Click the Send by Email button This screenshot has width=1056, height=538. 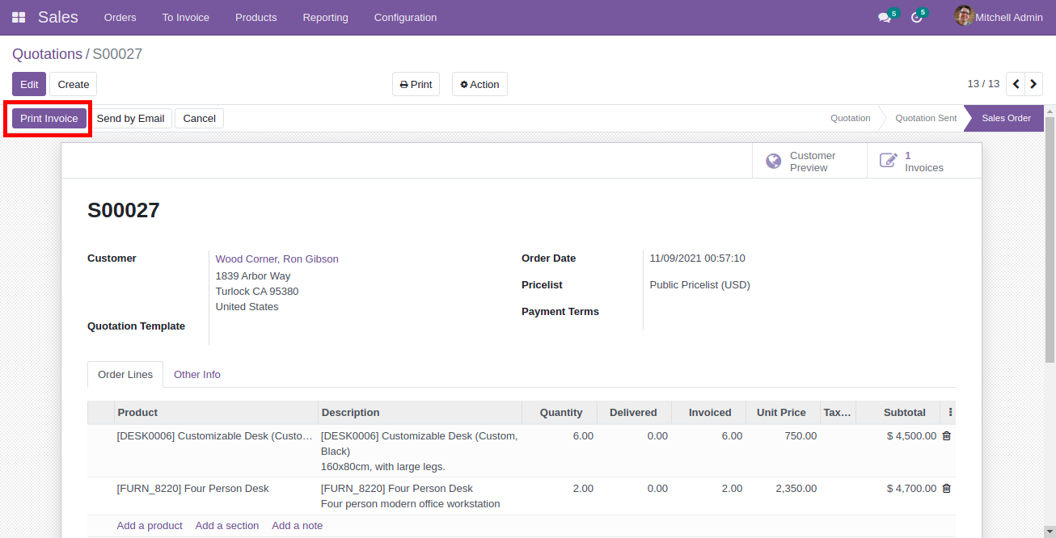pos(130,118)
